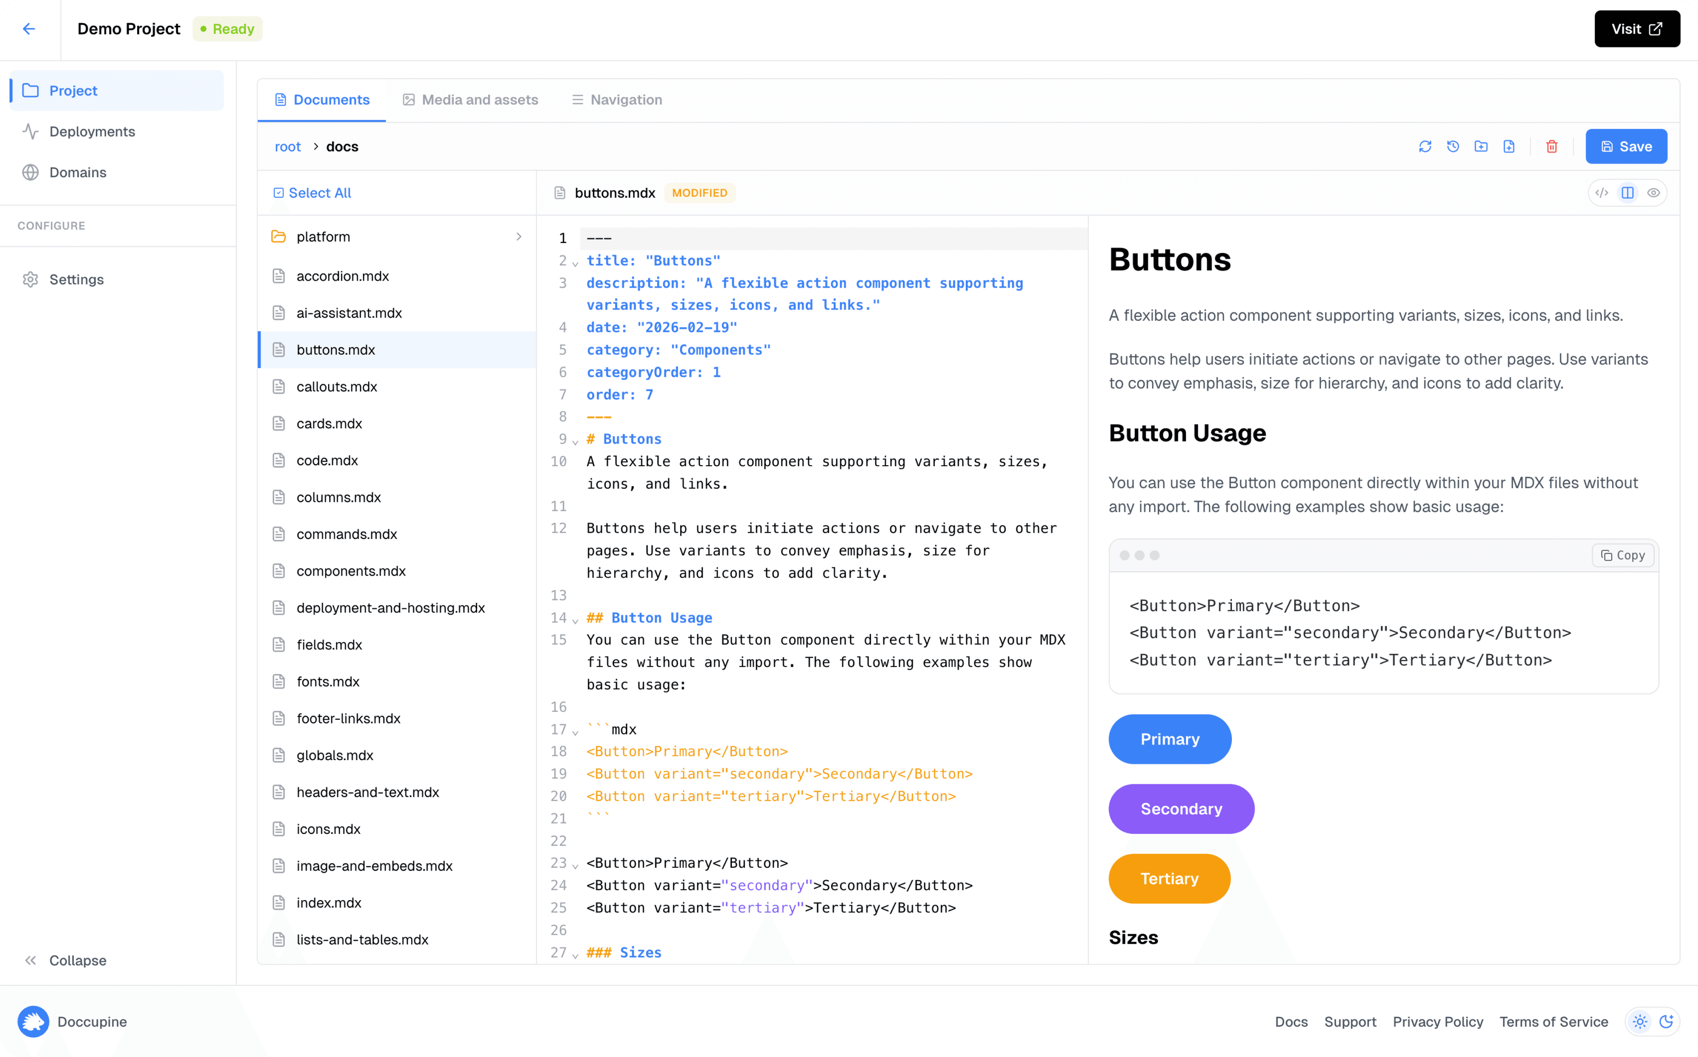Open the Navigation tab

616,99
